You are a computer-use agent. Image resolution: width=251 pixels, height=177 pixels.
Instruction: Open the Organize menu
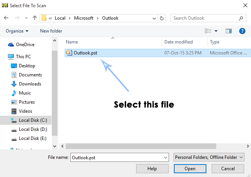pyautogui.click(x=17, y=31)
